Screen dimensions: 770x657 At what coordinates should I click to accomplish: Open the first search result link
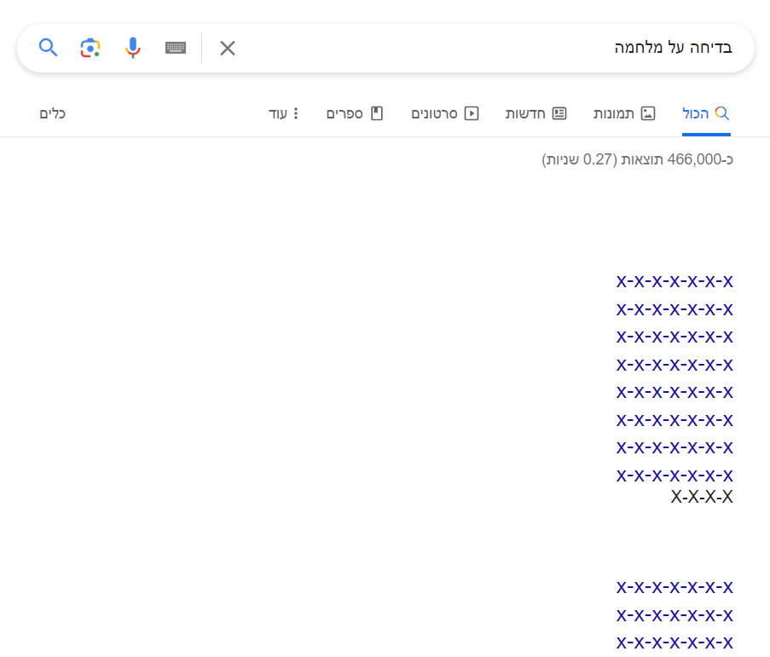(674, 281)
